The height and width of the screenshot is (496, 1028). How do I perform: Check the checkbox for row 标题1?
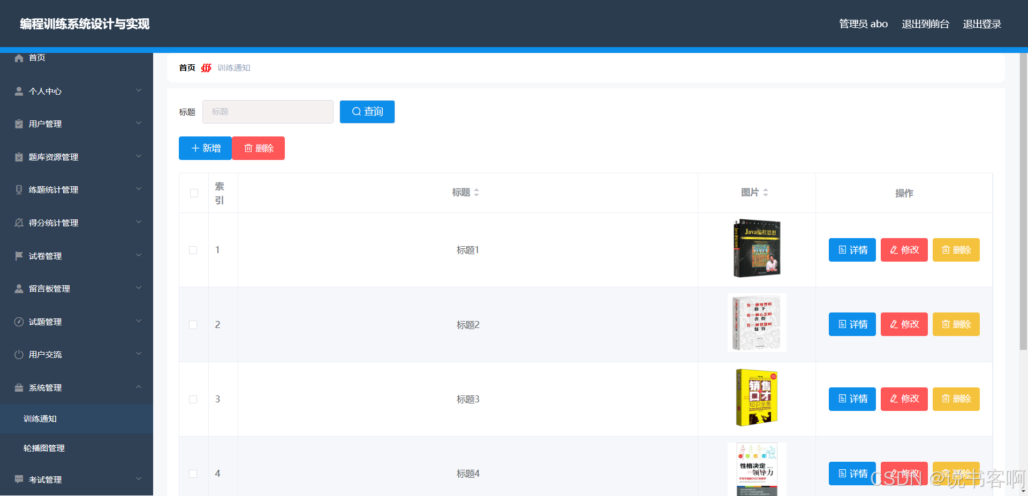[x=193, y=250]
